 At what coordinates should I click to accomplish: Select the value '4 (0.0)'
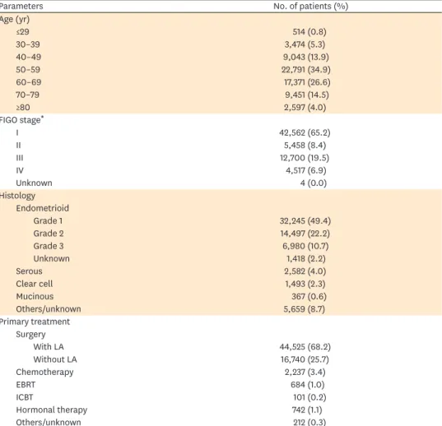tap(313, 183)
